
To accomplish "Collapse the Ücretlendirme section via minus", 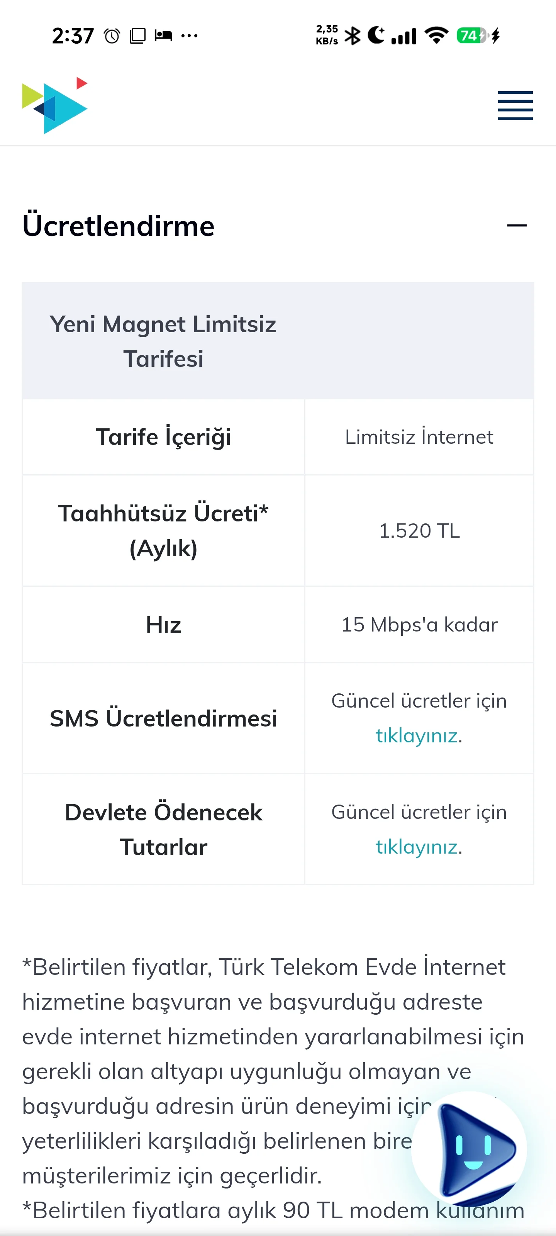I will (x=517, y=225).
